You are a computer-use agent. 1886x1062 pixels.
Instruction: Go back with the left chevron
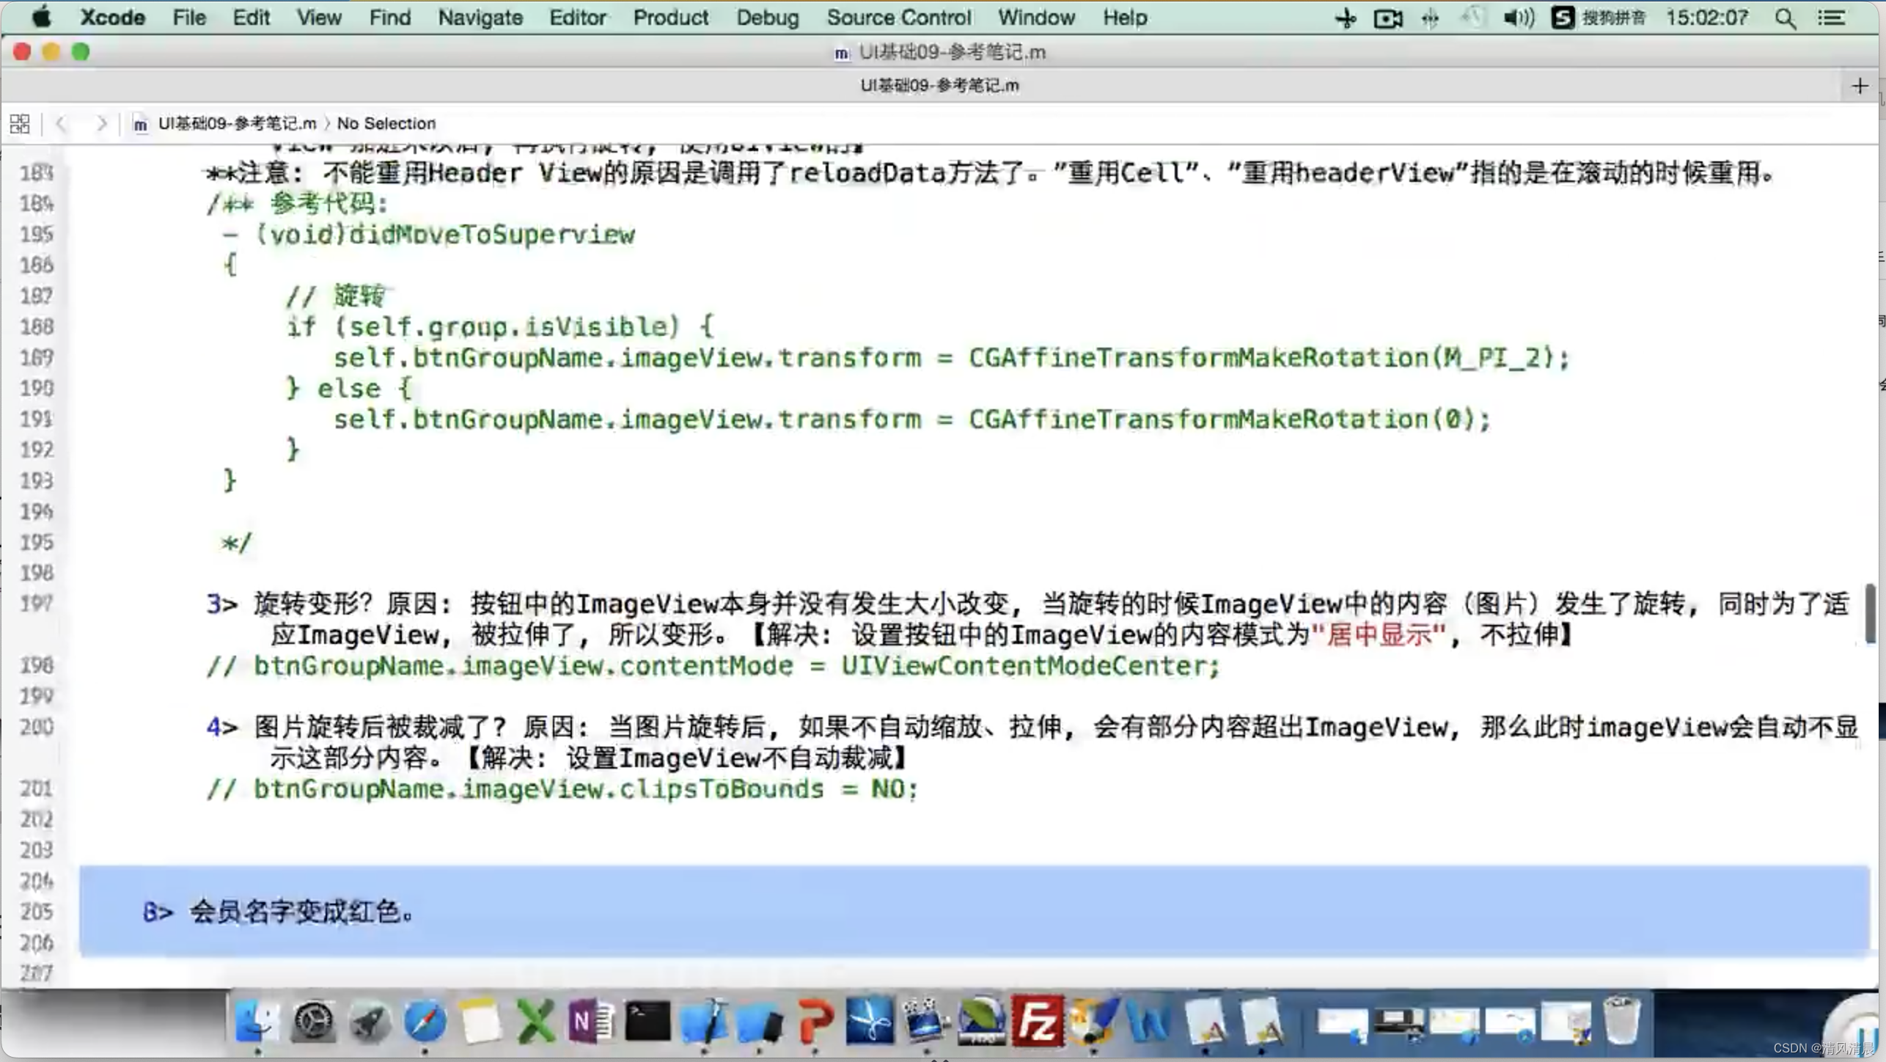[62, 123]
